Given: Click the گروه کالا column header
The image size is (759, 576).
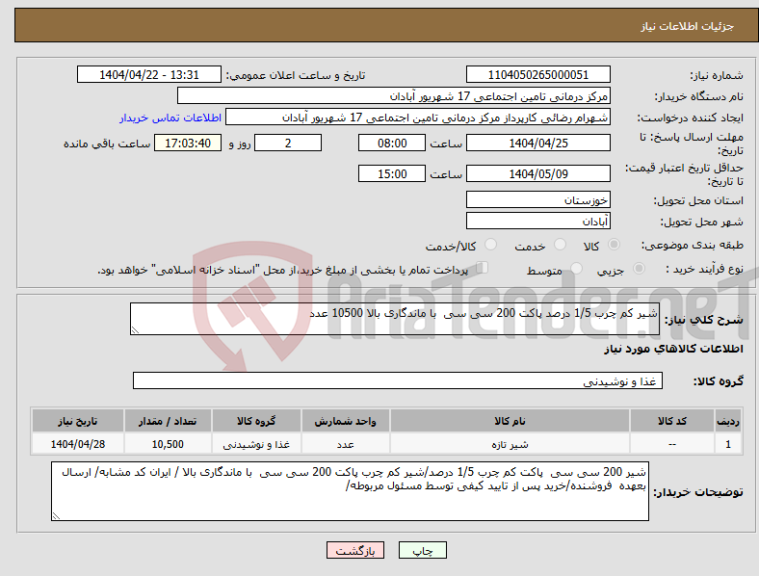Looking at the screenshot, I should pyautogui.click(x=256, y=421).
